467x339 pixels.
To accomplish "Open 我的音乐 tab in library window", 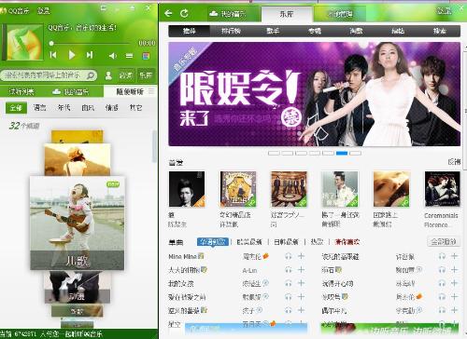I will coord(228,14).
